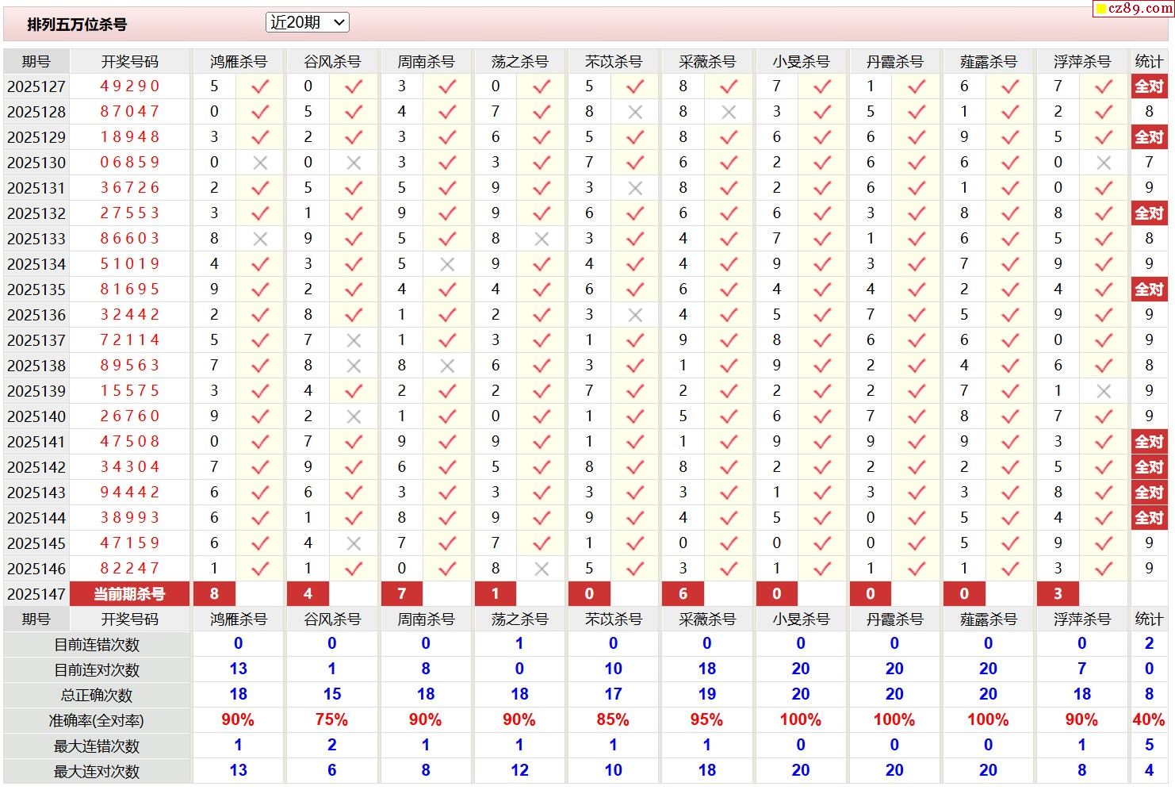Screen dimensions: 1175x790
Task: Click the X mark for 荡之杀号 in row 2025146
Action: [x=542, y=569]
